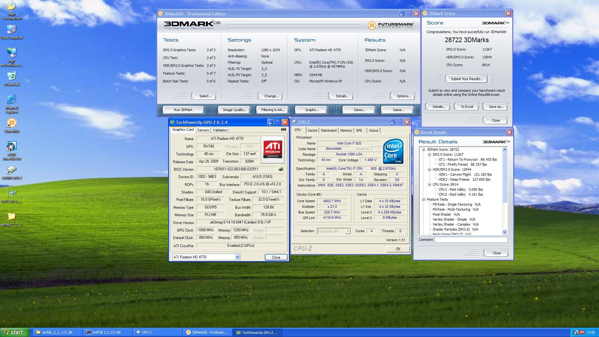
Task: Launch Internet Explorer from the desktop
Action: tap(12, 104)
